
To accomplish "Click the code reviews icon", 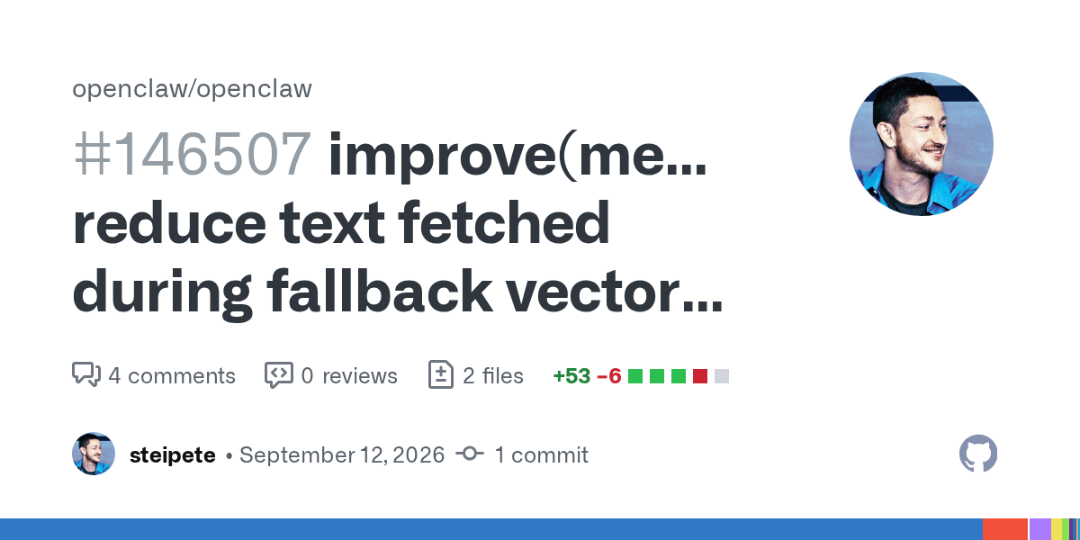I will point(279,374).
